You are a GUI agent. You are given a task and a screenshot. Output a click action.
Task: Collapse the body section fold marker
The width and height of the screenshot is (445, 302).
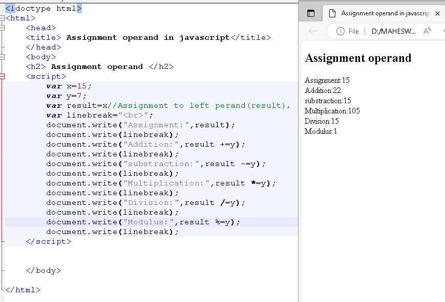(x=2, y=57)
